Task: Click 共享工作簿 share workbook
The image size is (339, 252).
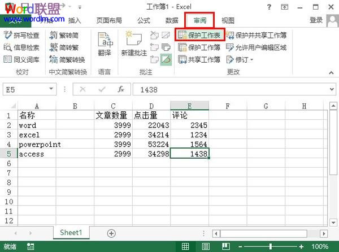Action: coord(199,59)
